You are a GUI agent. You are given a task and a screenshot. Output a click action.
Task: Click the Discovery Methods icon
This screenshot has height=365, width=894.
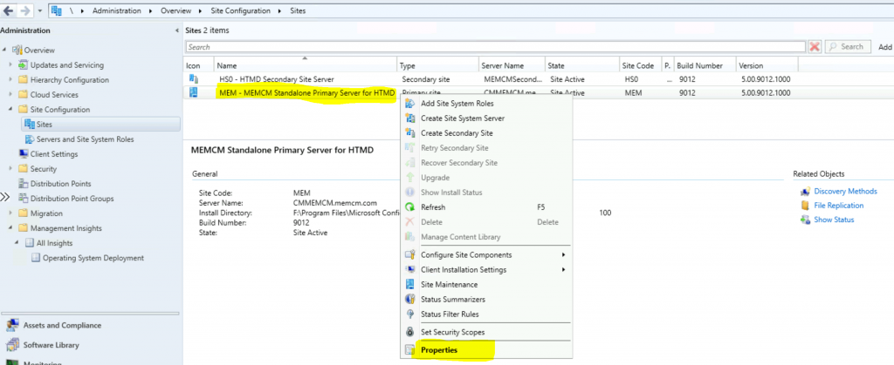coord(806,192)
